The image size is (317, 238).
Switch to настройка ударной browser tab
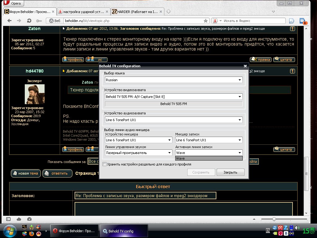tap(83, 12)
